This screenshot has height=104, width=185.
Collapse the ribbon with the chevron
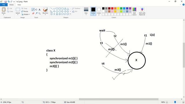coord(180,5)
